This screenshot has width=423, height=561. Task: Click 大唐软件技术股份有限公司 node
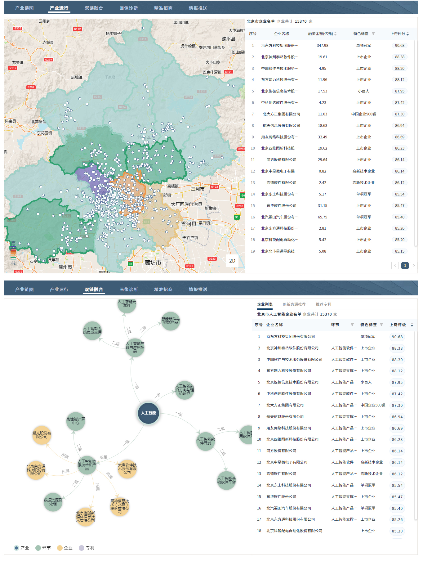click(x=127, y=469)
